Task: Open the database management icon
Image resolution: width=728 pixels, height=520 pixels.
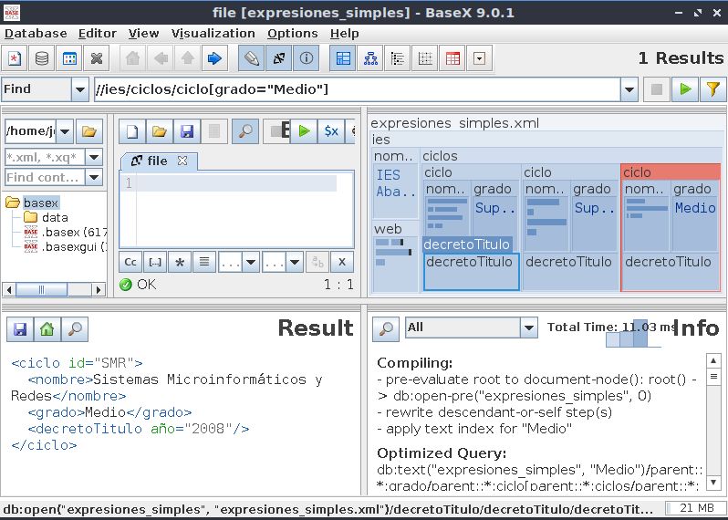Action: tap(42, 59)
